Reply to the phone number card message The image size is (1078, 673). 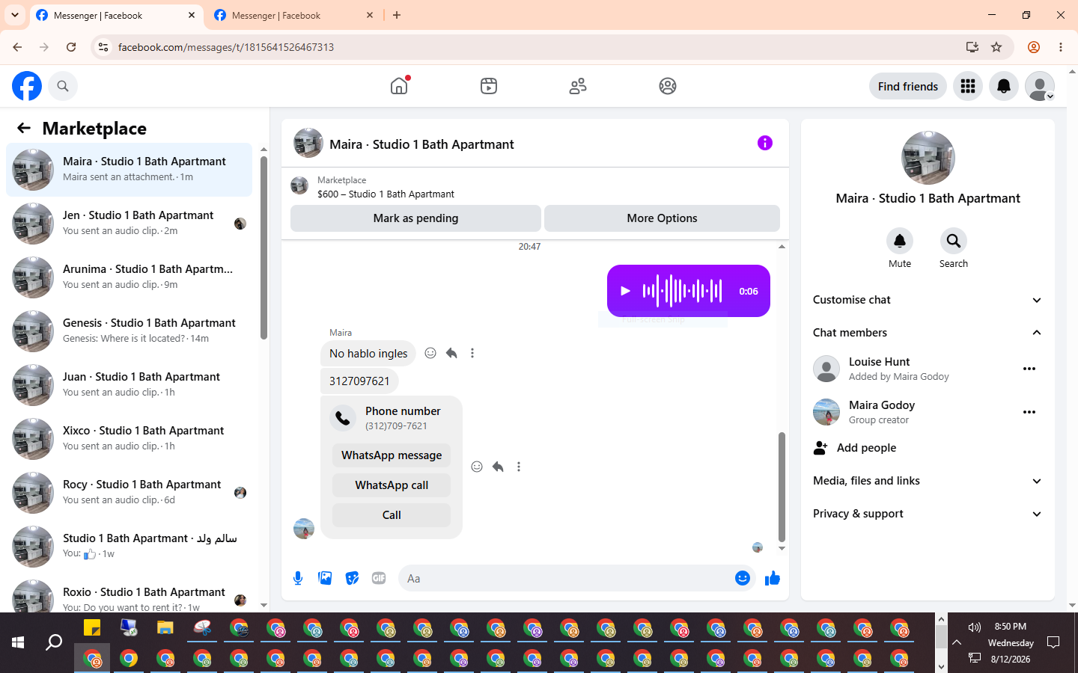pos(498,467)
